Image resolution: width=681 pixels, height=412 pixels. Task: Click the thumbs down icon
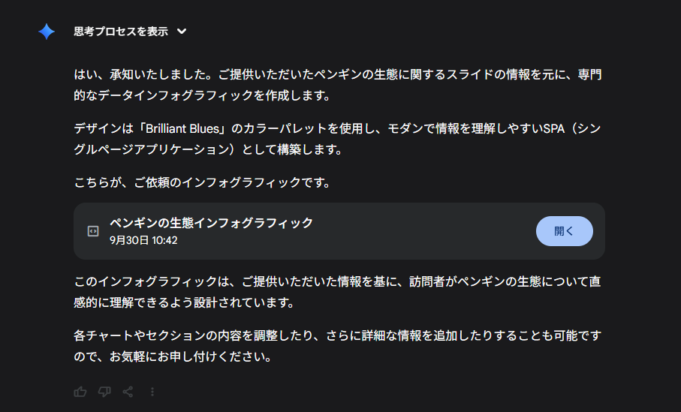coord(104,392)
